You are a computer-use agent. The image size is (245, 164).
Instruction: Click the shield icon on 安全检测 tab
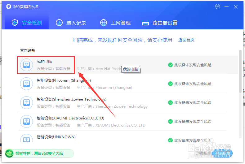(15, 23)
